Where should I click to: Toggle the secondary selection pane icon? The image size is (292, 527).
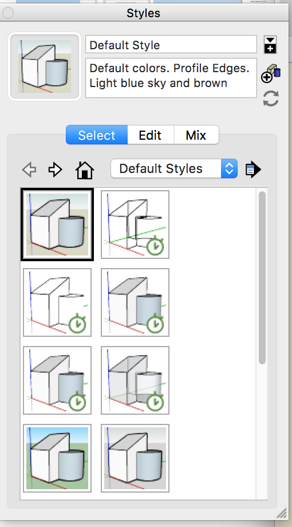coord(270,45)
